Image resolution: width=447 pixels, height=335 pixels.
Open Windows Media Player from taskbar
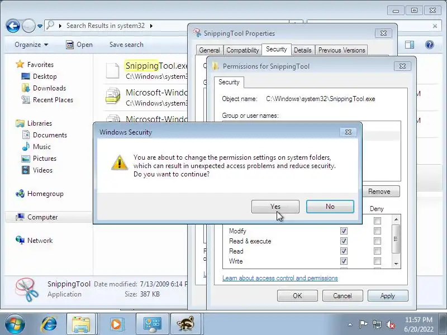pyautogui.click(x=116, y=324)
